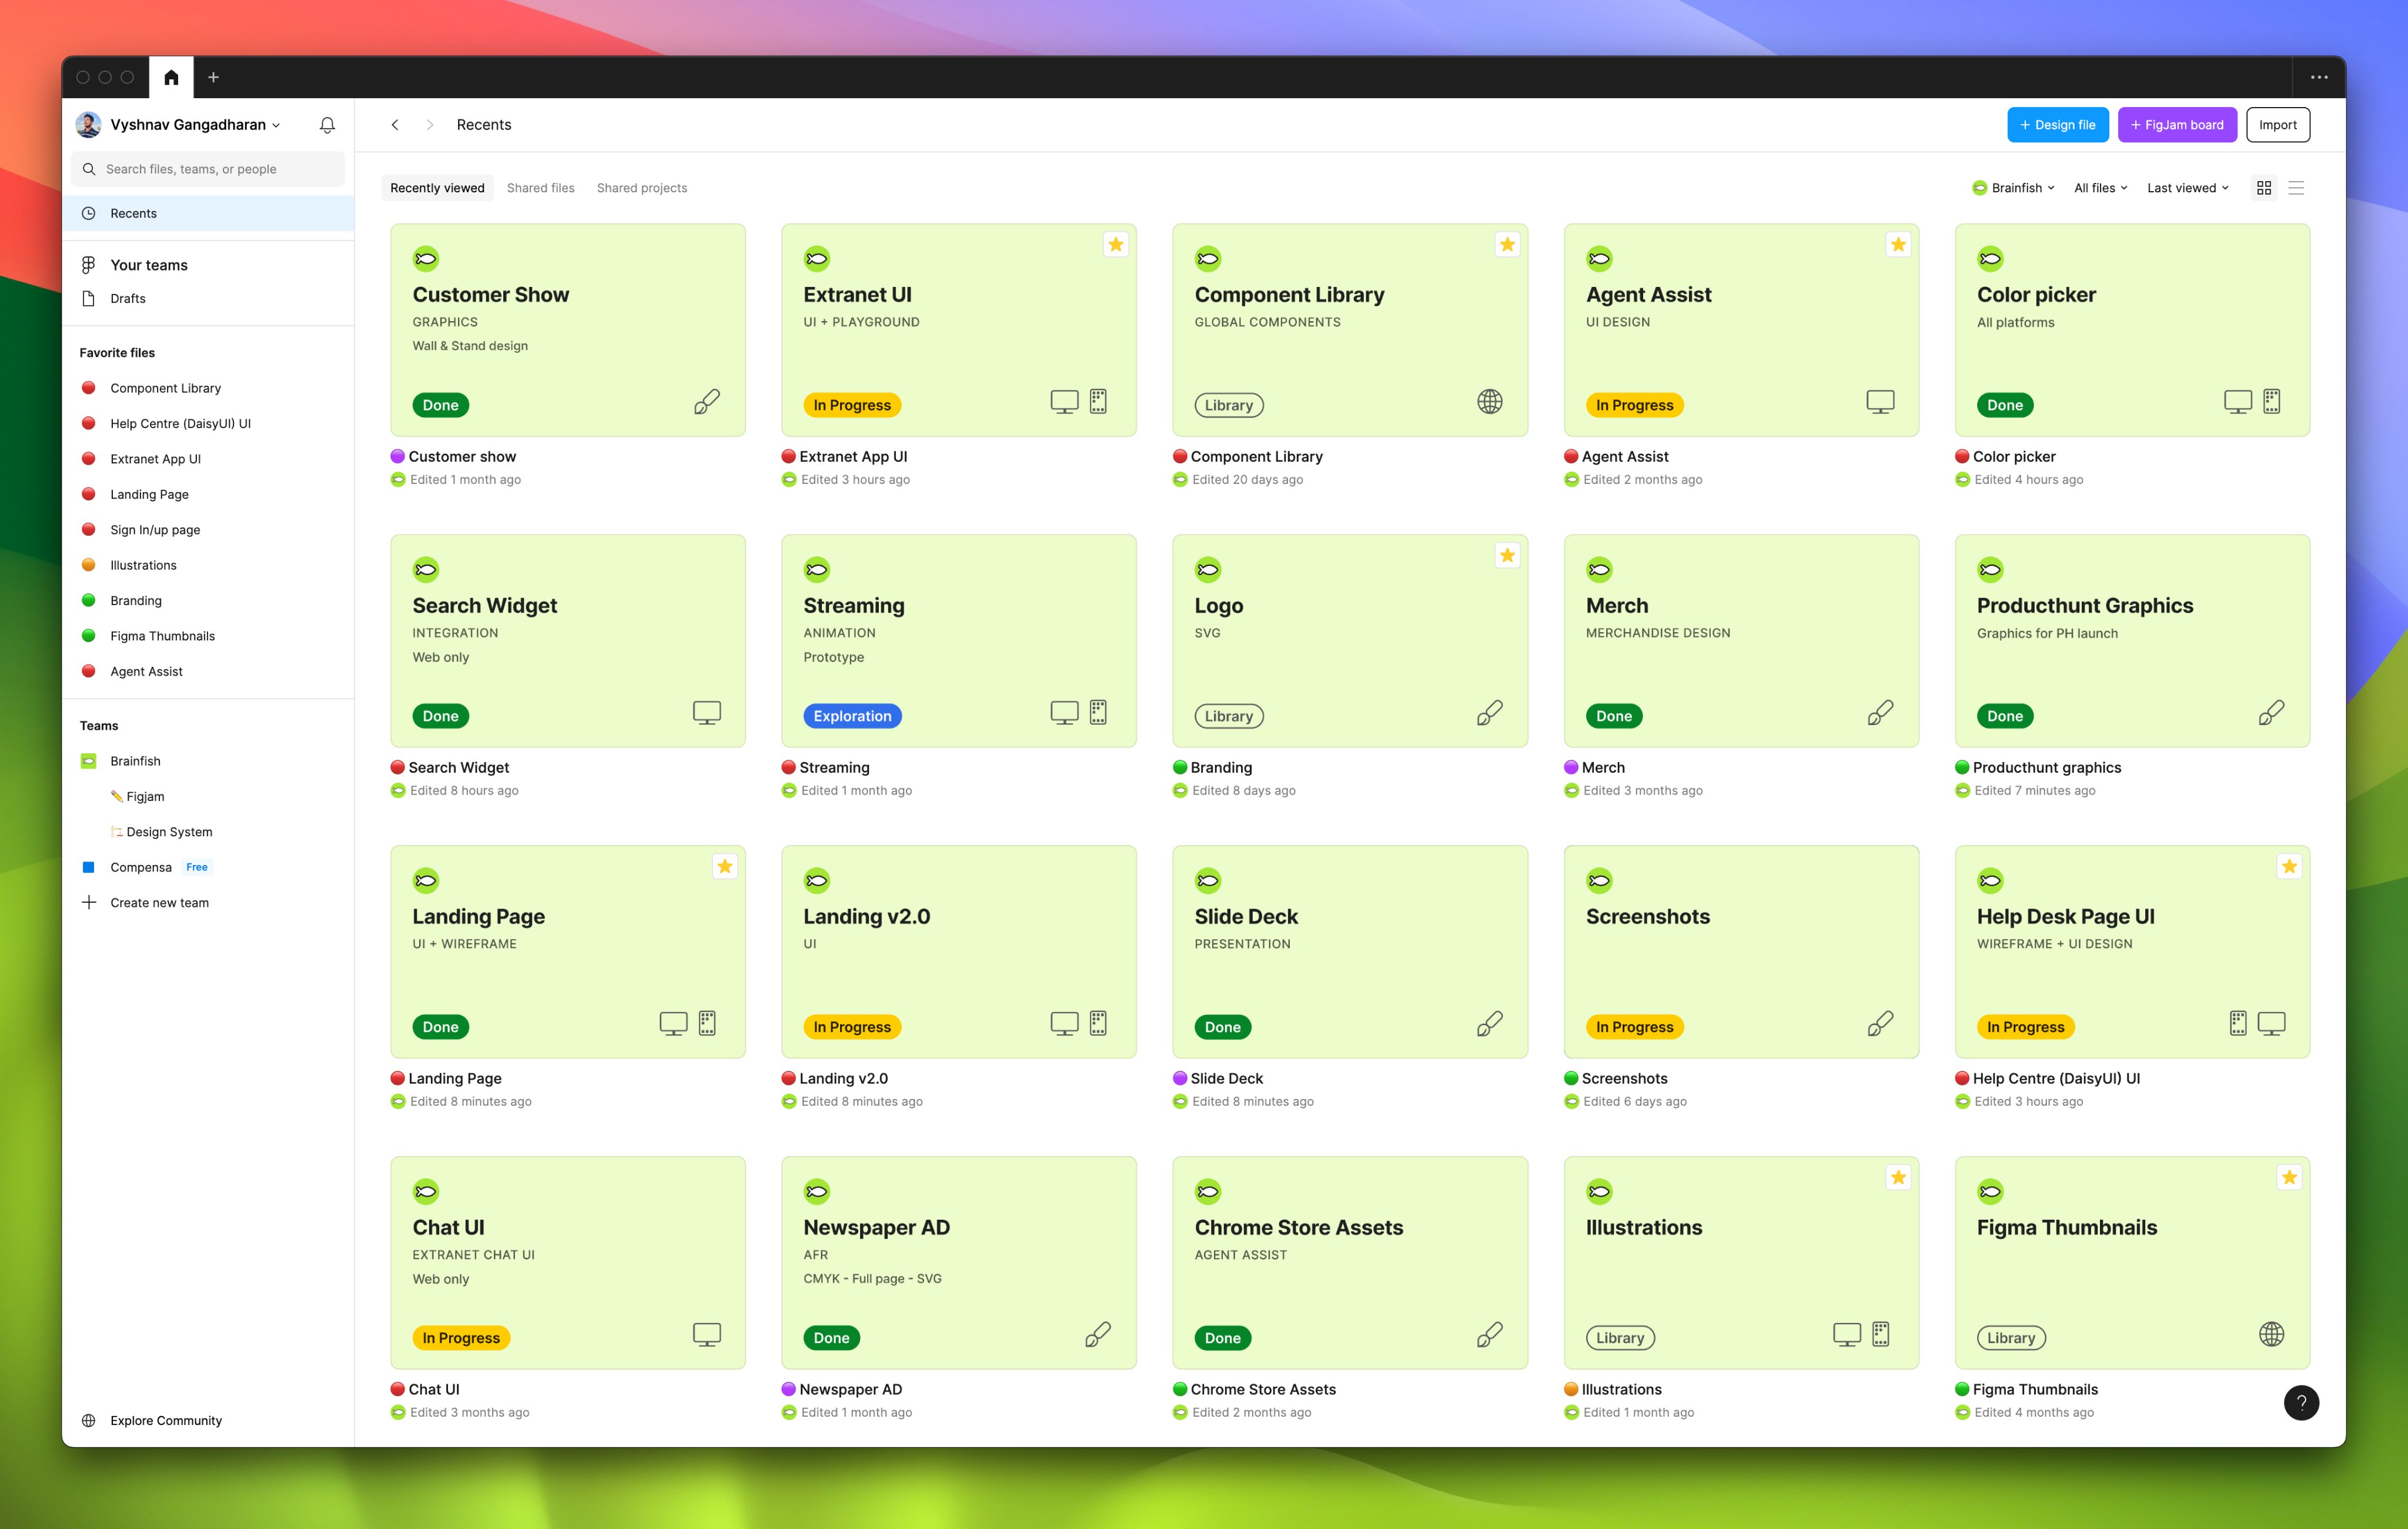
Task: Click the search files input field
Action: 208,169
